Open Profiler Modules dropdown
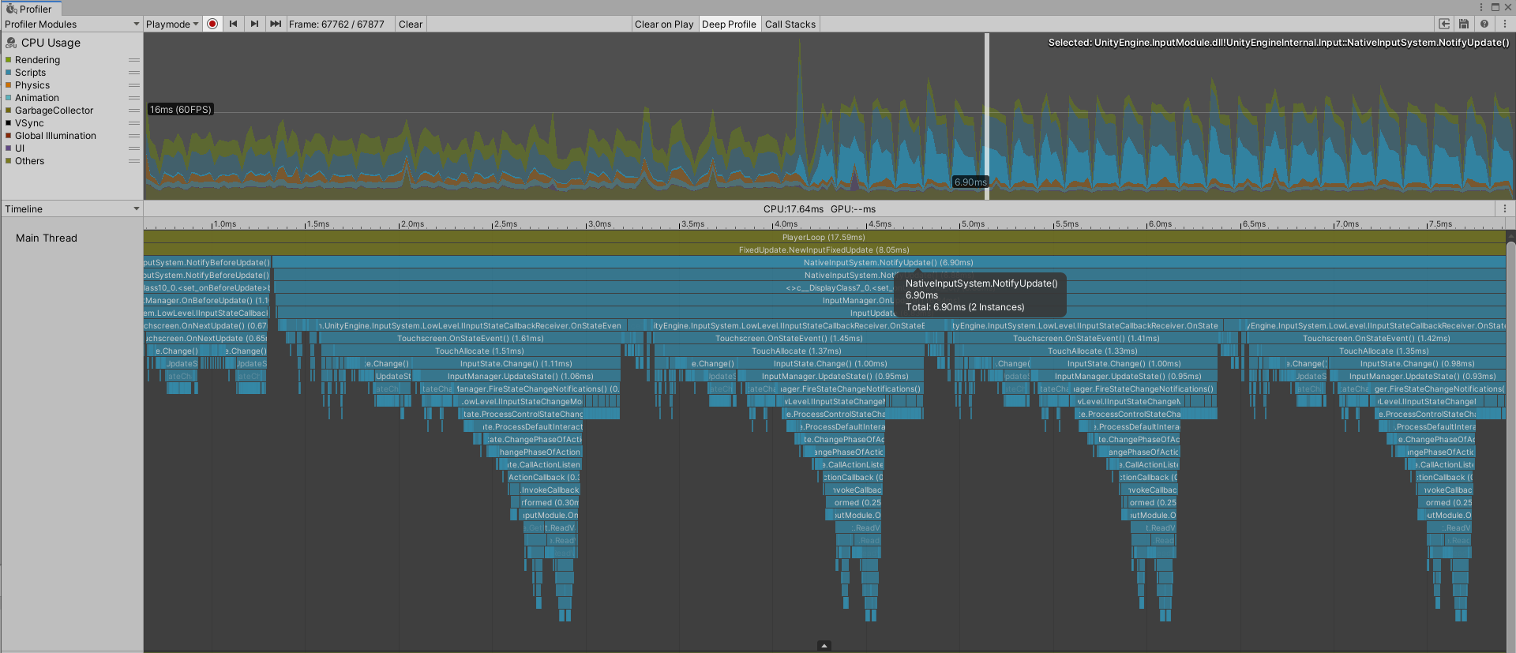The height and width of the screenshot is (653, 1516). pyautogui.click(x=71, y=24)
